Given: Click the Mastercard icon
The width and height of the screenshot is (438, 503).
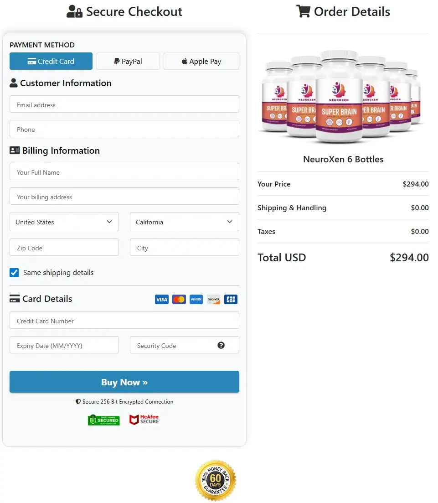Looking at the screenshot, I should click(179, 299).
